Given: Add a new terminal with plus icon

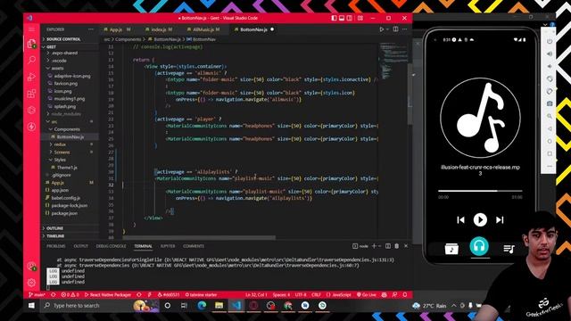Looking at the screenshot, I should point(374,246).
